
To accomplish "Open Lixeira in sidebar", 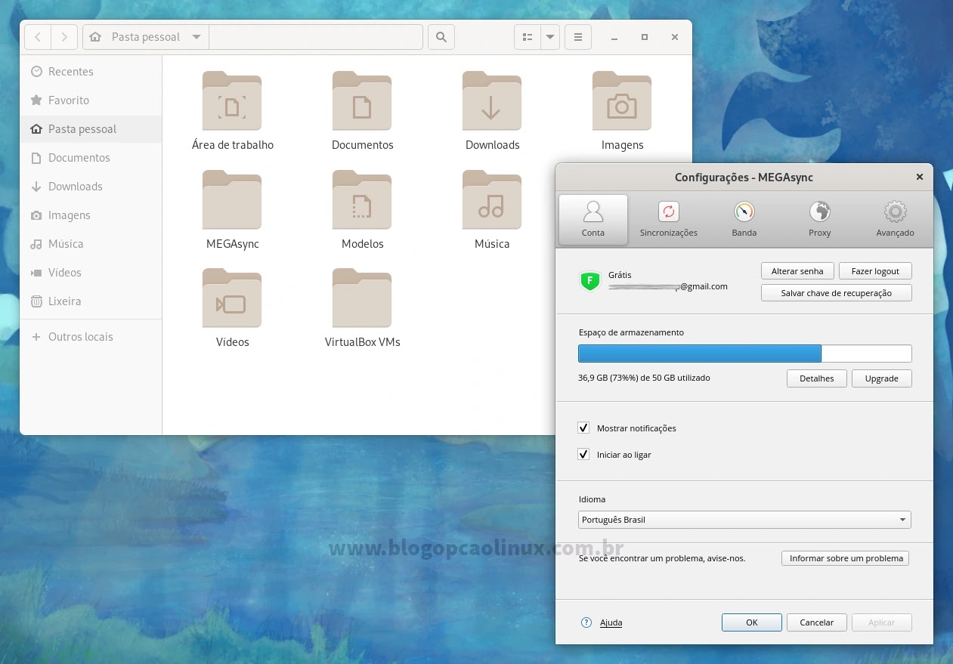I will pyautogui.click(x=91, y=301).
